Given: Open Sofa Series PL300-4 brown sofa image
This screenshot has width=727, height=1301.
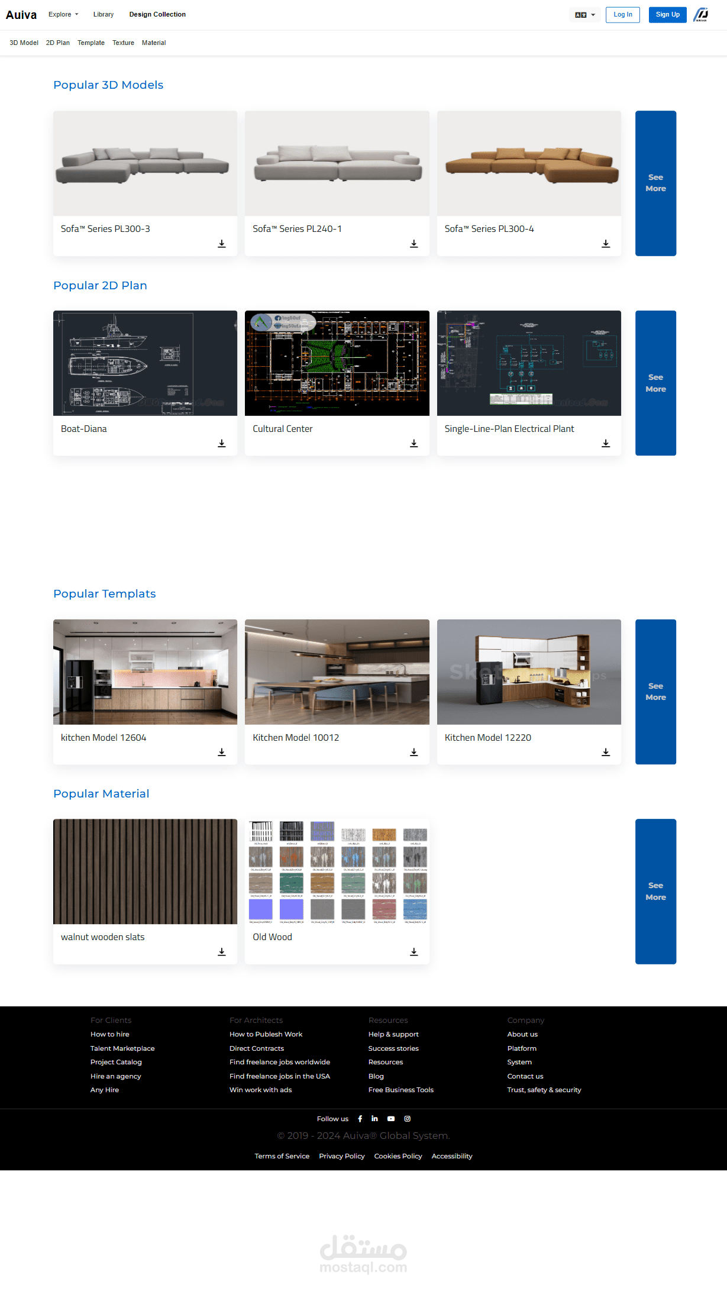Looking at the screenshot, I should point(529,163).
